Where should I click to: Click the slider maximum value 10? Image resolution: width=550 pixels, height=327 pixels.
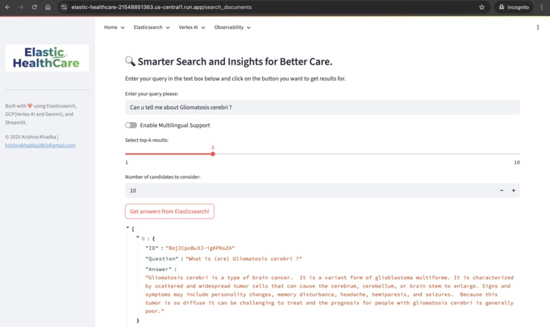[x=517, y=162]
